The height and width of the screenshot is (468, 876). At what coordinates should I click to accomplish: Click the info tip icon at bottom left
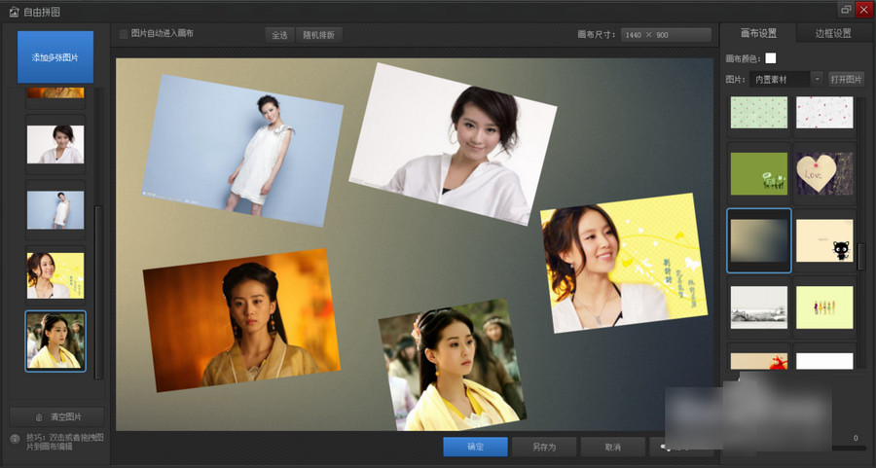(15, 439)
